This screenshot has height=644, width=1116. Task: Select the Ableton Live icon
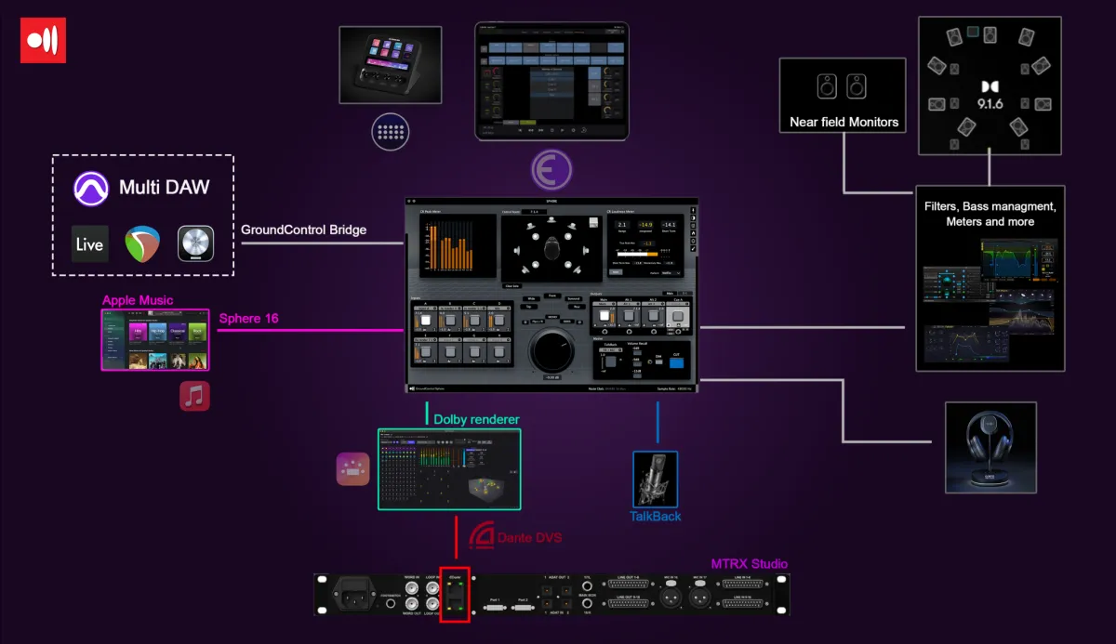[89, 243]
